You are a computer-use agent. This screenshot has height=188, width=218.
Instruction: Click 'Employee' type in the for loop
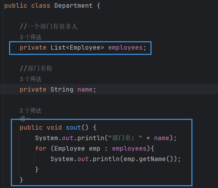coord(70,149)
